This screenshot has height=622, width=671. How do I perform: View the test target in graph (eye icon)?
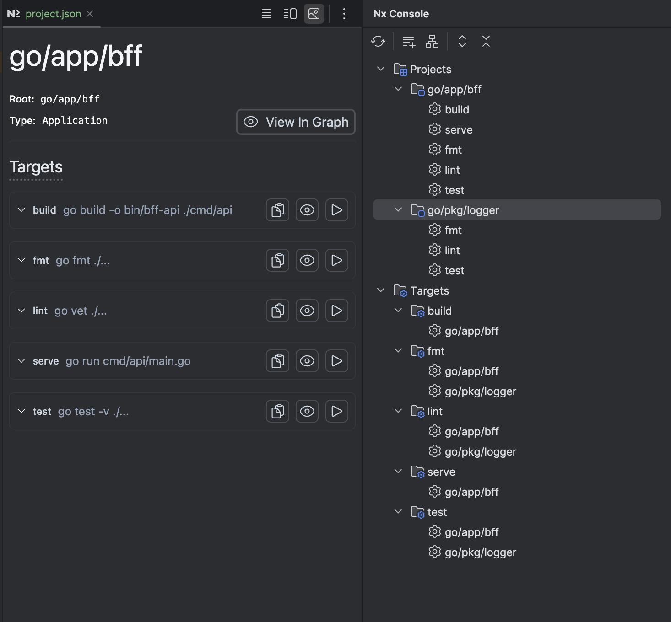coord(307,411)
